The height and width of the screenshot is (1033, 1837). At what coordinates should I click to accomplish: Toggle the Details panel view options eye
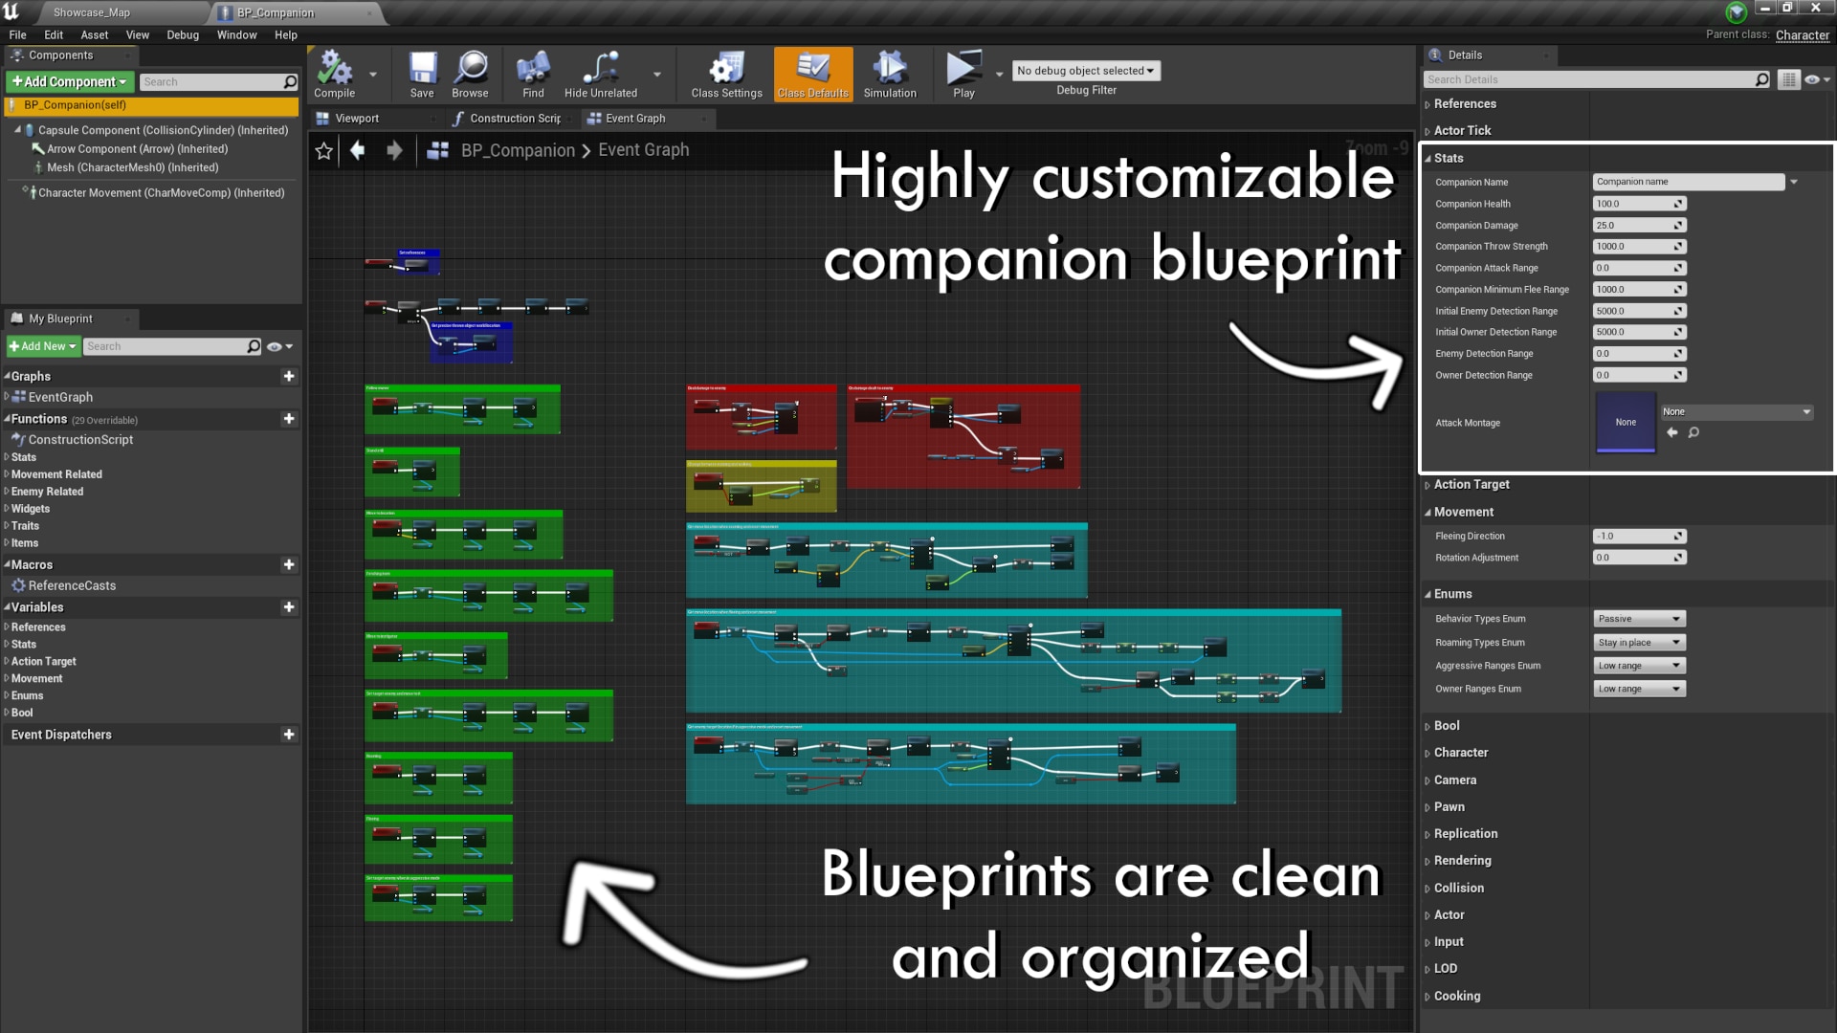pos(1813,80)
